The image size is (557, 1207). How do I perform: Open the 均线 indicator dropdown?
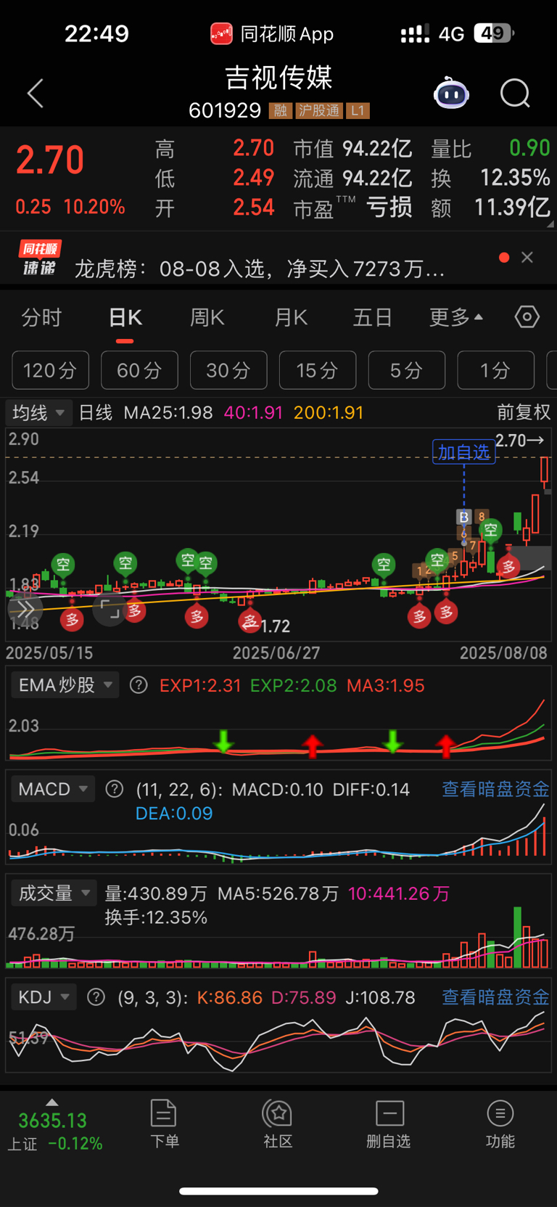click(39, 413)
